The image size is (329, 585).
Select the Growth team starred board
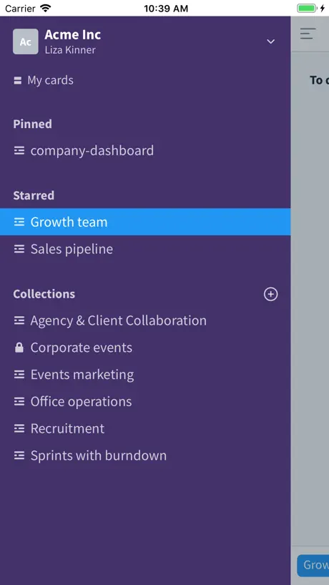[x=145, y=222]
